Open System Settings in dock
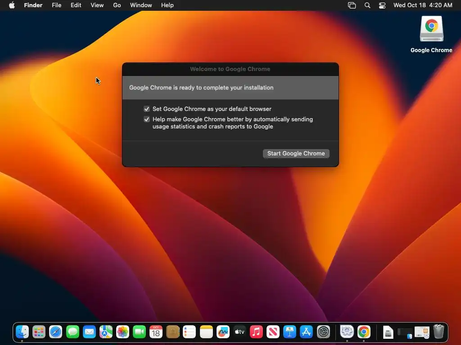 (323, 332)
